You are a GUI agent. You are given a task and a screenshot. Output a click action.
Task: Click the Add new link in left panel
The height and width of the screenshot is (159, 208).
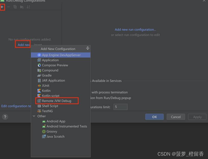(x=24, y=45)
